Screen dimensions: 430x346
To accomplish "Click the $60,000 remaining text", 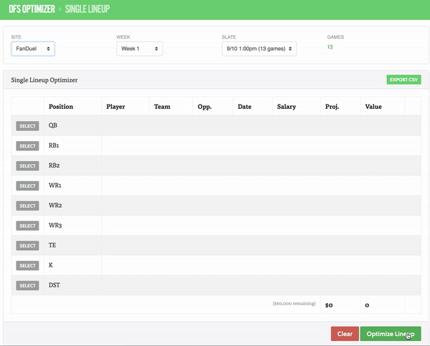I will click(x=294, y=304).
